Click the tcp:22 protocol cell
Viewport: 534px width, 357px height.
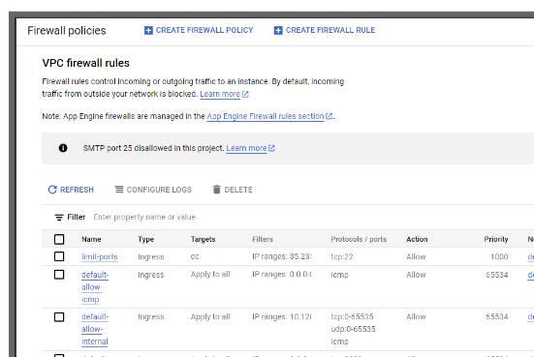(342, 256)
